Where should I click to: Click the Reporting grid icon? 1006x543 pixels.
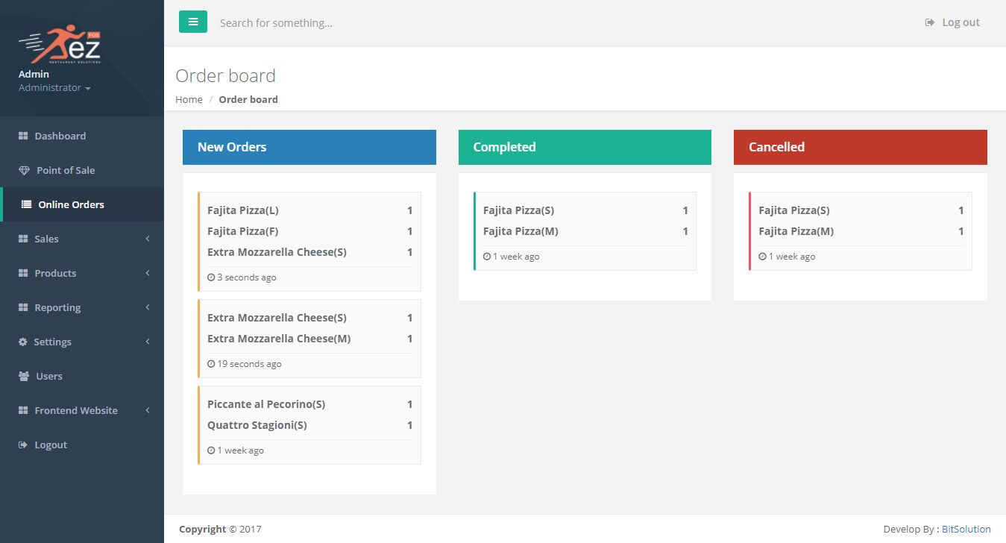pyautogui.click(x=23, y=307)
